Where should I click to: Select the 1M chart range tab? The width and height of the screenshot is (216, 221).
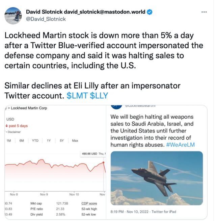pos(9,141)
